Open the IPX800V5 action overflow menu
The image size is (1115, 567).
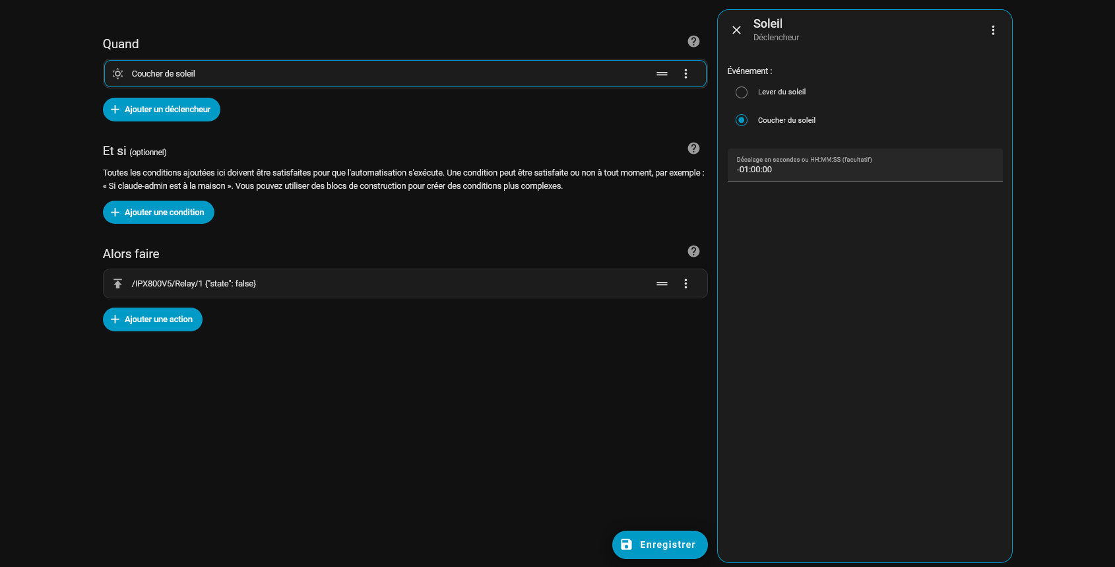[685, 284]
